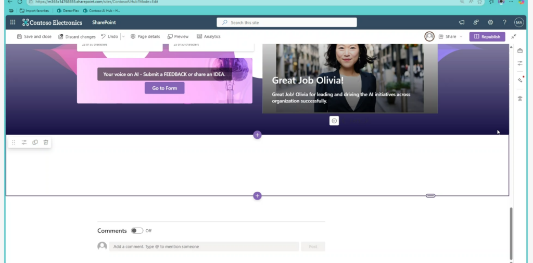The height and width of the screenshot is (263, 533).
Task: Click the scroll-up arrow of canvas scrollbar
Action: pos(511,47)
